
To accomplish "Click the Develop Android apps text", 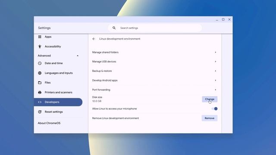I will click(x=105, y=81).
